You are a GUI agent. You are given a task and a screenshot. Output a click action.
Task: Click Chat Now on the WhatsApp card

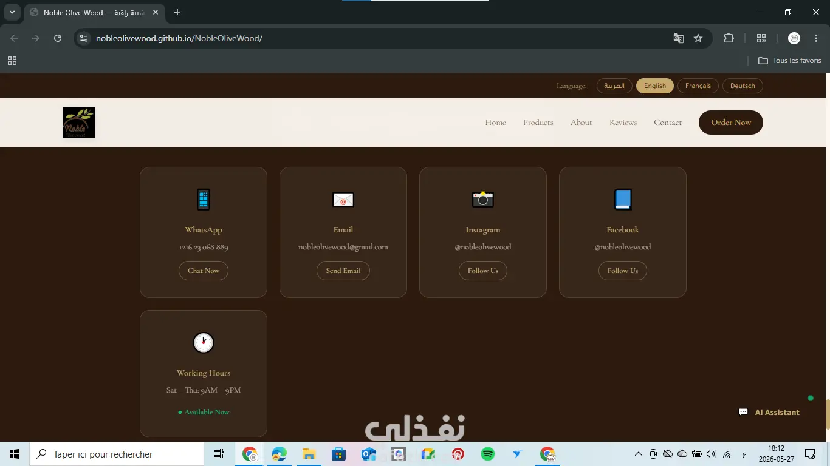[x=204, y=271]
